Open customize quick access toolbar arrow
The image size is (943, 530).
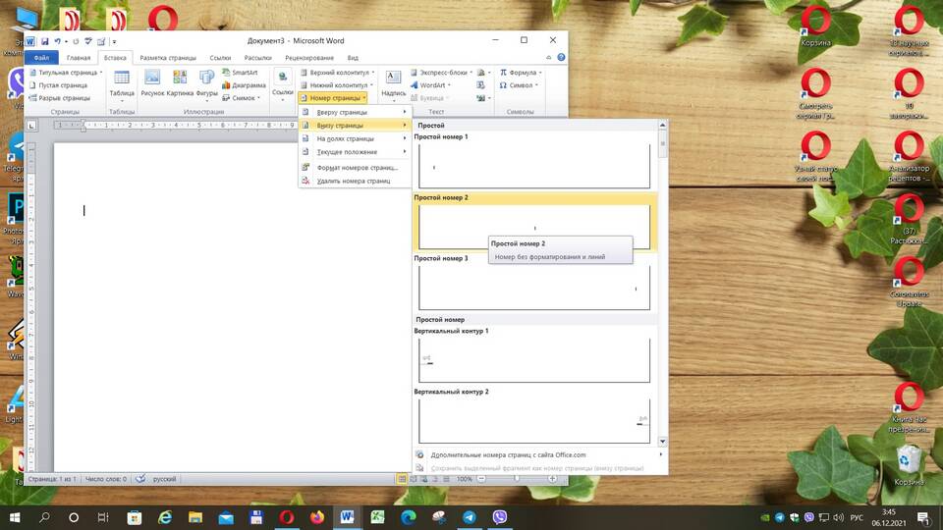pos(114,41)
